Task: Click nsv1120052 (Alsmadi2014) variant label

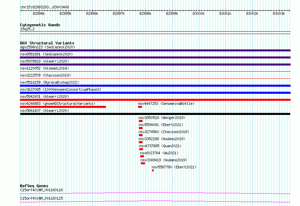Action: (x=44, y=68)
